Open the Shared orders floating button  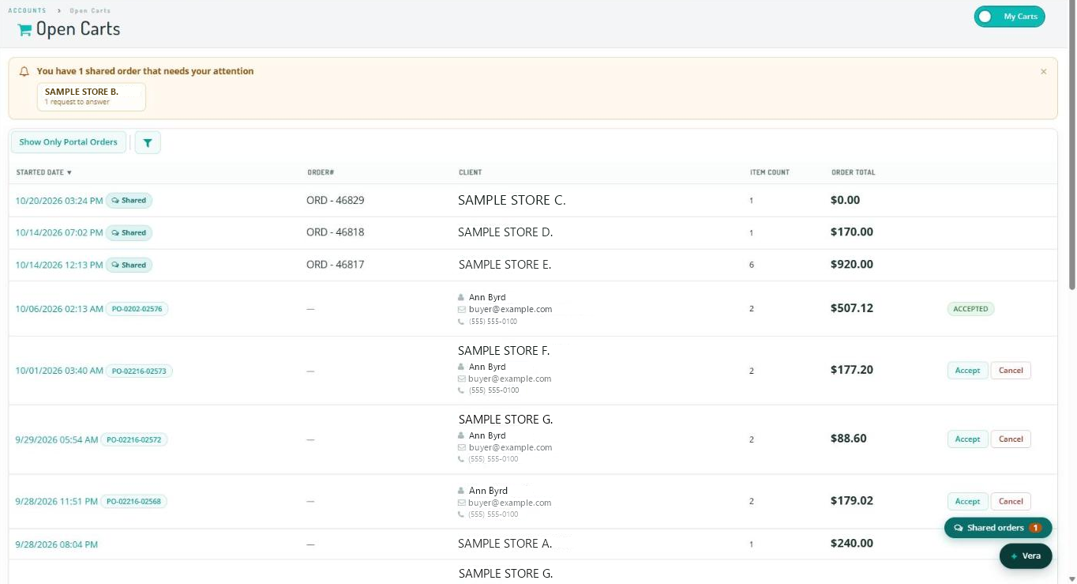998,528
